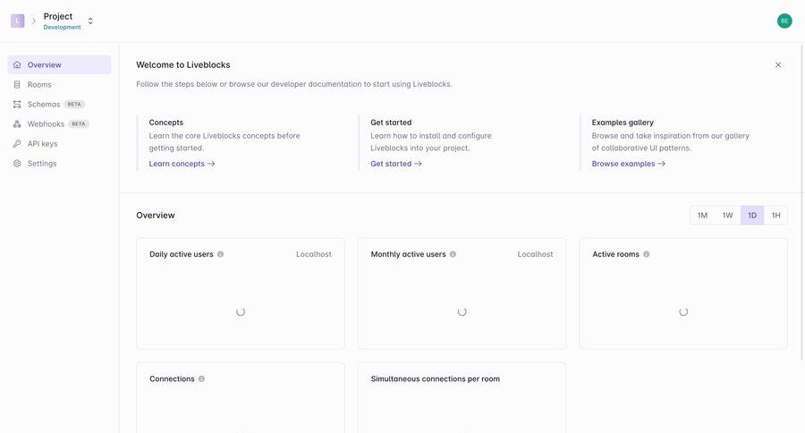This screenshot has width=805, height=433.
Task: Click the Schemas icon in sidebar
Action: click(17, 105)
